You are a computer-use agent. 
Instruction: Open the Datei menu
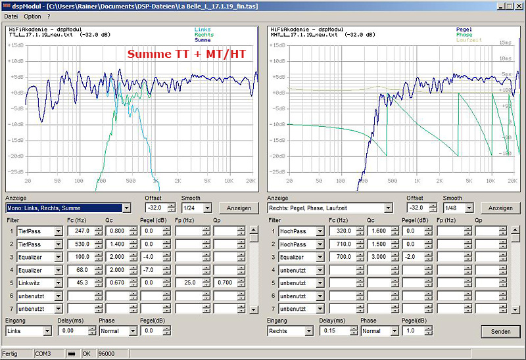coord(11,16)
